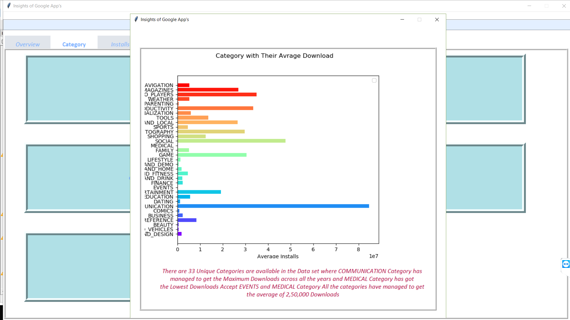Click the light-green GAME category bar
Image resolution: width=570 pixels, height=320 pixels.
coord(212,155)
